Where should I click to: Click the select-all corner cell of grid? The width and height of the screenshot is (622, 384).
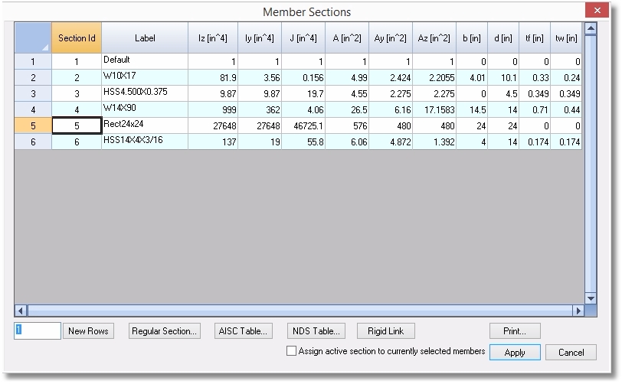[x=33, y=37]
